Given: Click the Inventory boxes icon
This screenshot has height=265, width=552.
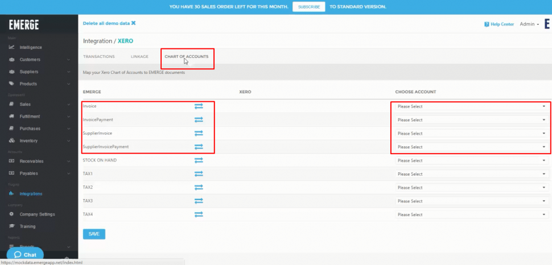Looking at the screenshot, I should click(x=11, y=140).
